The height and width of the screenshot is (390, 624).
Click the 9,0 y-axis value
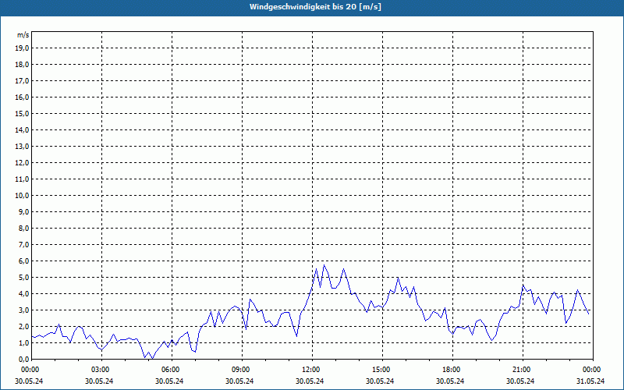[24, 211]
